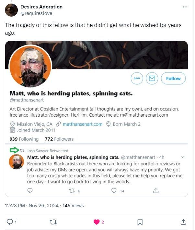Click the share icon on Matt's tweet
Screen dimensions: 195x230
156,191
